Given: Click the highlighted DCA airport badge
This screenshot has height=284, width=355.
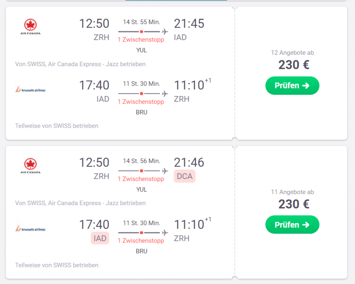Looking at the screenshot, I should [184, 176].
